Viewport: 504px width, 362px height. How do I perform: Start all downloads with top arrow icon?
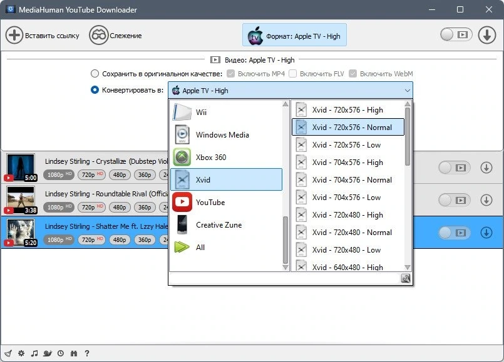click(487, 34)
